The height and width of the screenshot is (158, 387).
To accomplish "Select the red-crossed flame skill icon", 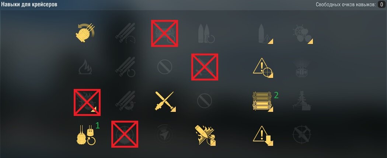I will click(87, 102).
